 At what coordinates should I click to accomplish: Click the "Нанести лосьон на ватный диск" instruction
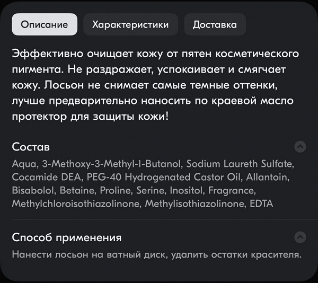point(89,254)
